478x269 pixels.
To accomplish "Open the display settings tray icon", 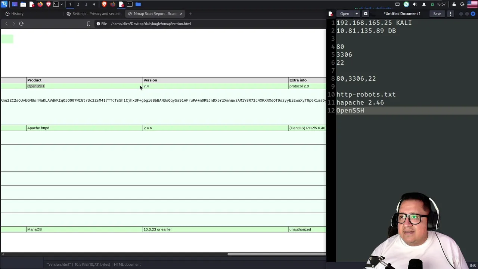I will (397, 4).
